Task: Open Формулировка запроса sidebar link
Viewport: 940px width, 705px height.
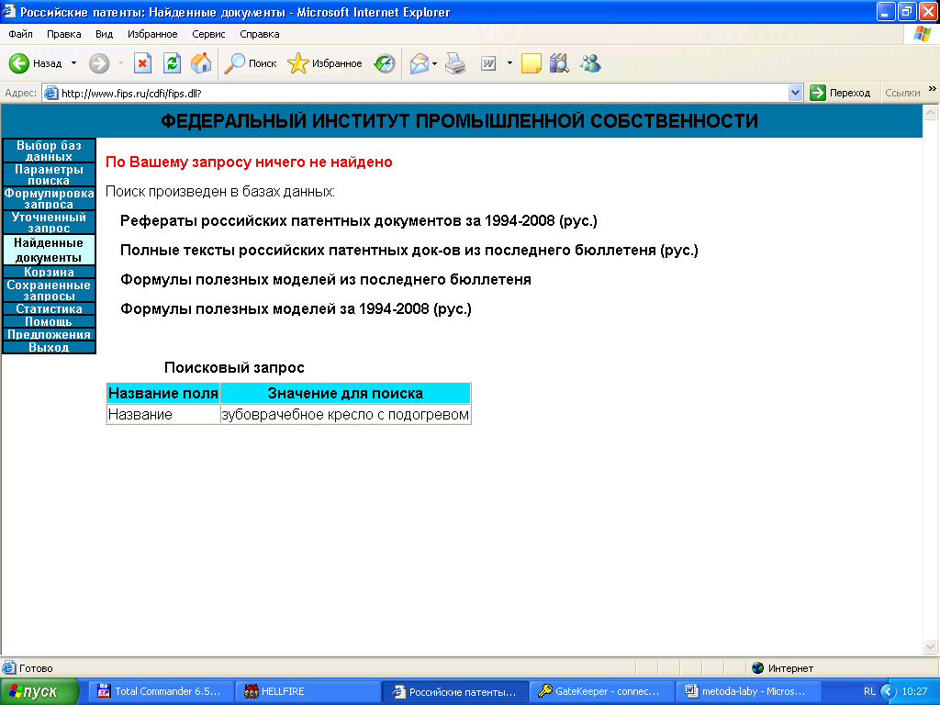Action: [x=49, y=198]
